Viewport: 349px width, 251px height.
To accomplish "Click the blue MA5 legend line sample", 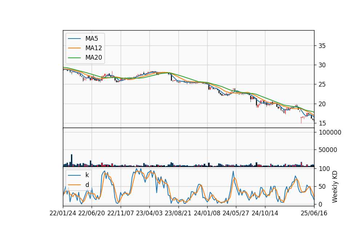I will 74,39.
